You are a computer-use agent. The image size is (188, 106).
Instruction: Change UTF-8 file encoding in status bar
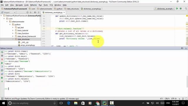point(174,99)
